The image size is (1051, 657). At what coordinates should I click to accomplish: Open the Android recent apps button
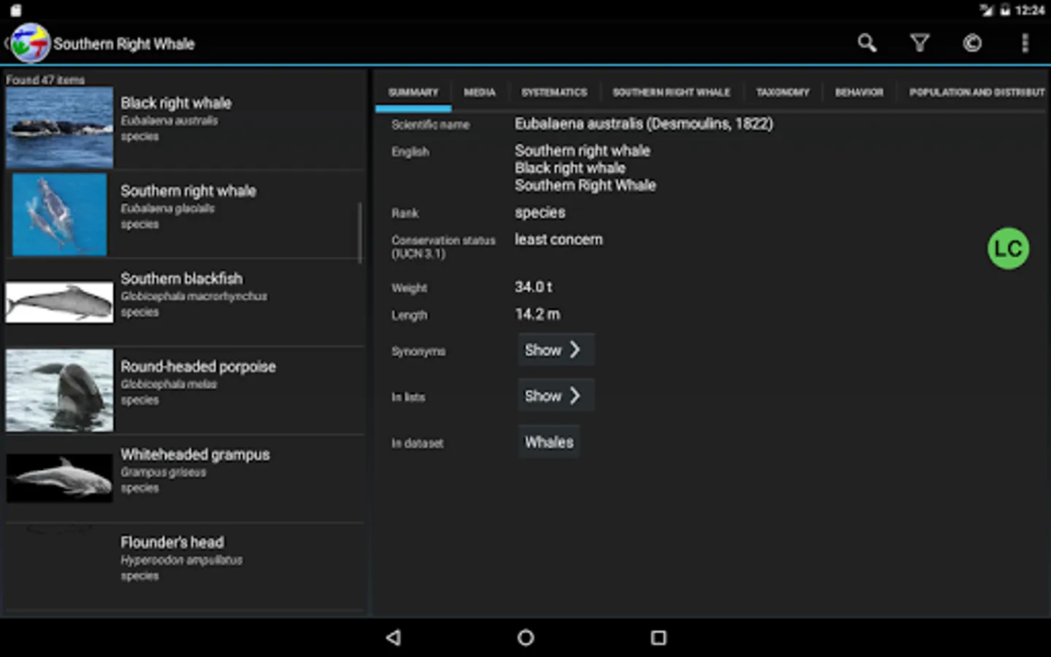[658, 637]
